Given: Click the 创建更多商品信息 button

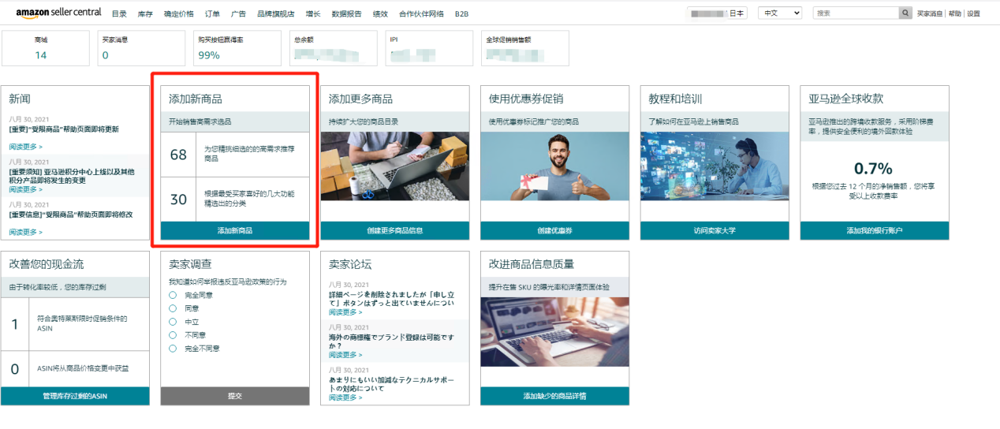Looking at the screenshot, I should [x=395, y=230].
